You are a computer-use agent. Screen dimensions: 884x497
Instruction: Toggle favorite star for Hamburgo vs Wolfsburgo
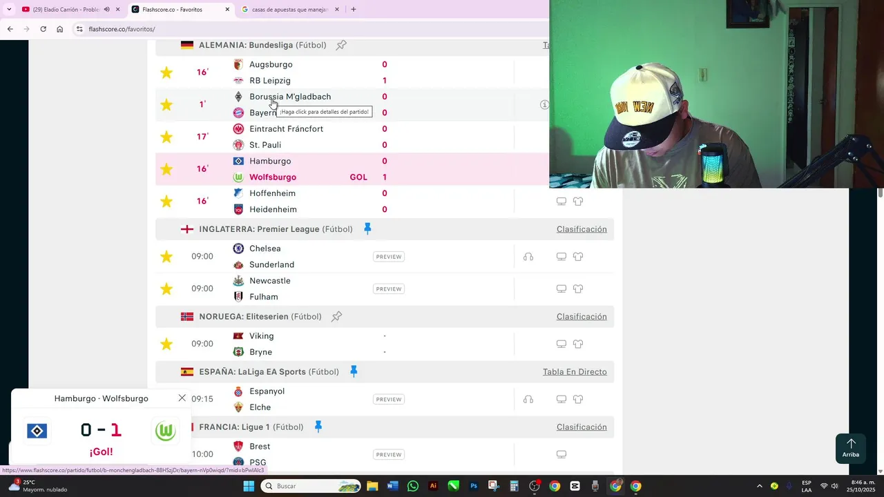pos(166,169)
